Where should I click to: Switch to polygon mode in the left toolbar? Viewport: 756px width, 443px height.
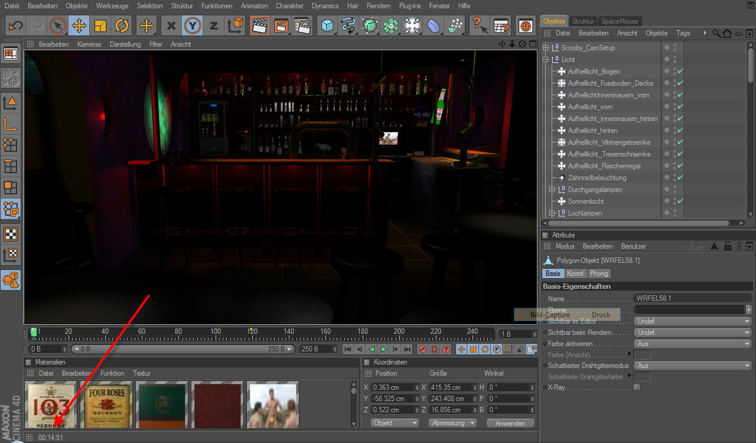click(11, 188)
